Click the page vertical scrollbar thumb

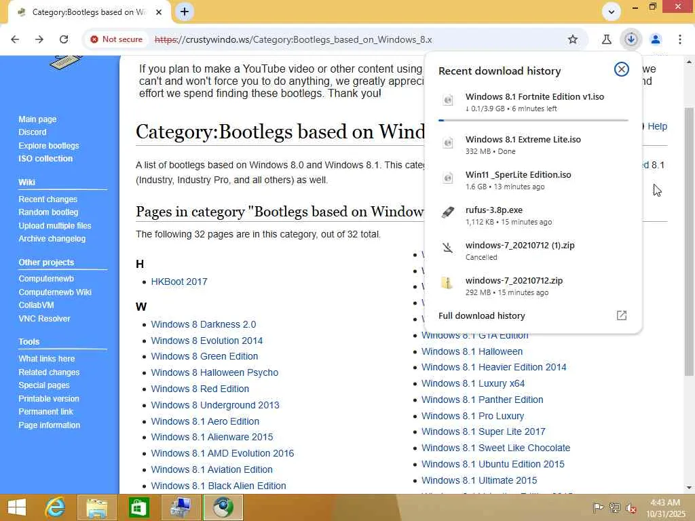tap(688, 242)
